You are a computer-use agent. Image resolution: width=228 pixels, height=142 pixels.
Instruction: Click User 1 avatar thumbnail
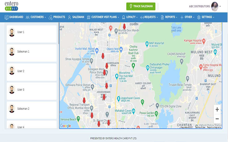click(12, 32)
